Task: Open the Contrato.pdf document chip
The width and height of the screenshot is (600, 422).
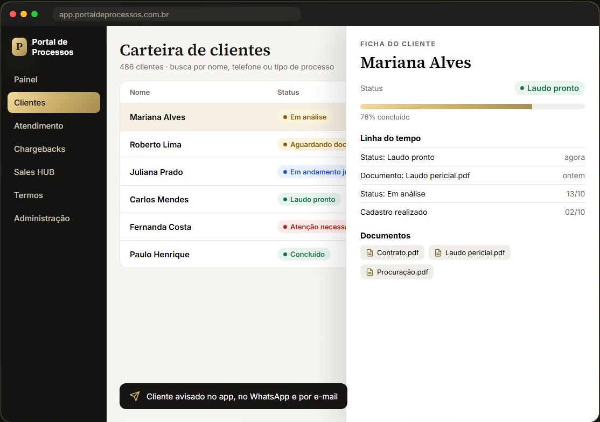Action: point(392,252)
